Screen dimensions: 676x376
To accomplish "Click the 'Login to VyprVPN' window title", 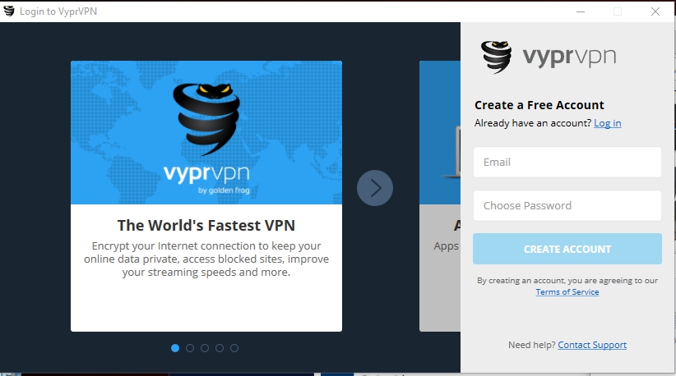I will point(58,11).
